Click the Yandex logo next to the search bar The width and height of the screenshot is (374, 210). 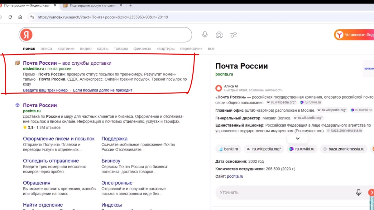tap(26, 35)
